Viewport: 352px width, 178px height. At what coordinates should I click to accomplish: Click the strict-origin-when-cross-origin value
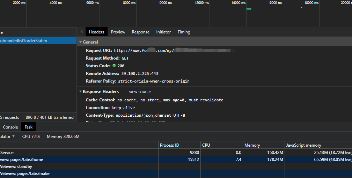tap(154, 81)
